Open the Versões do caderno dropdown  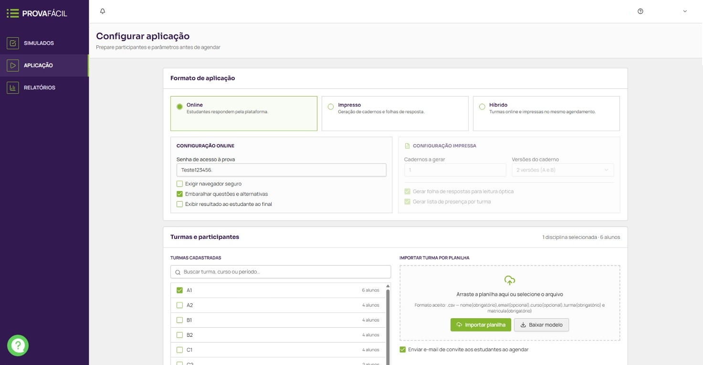[563, 170]
